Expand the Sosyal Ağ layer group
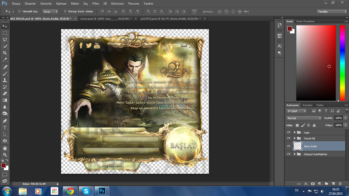349x196 pixels. click(x=295, y=138)
